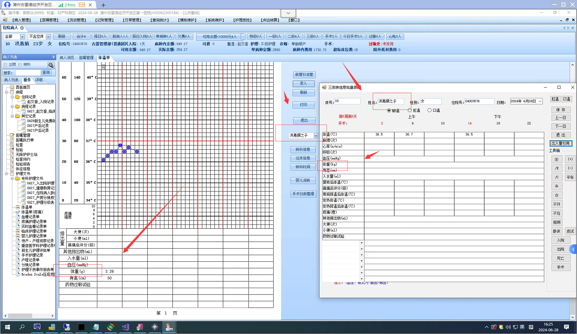The width and height of the screenshot is (577, 334).
Task: Switch to the 医嘱管理 tab
Action: coord(86,58)
